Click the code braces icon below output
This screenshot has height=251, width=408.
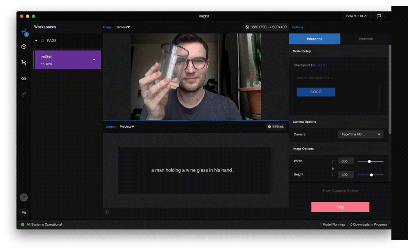(107, 212)
